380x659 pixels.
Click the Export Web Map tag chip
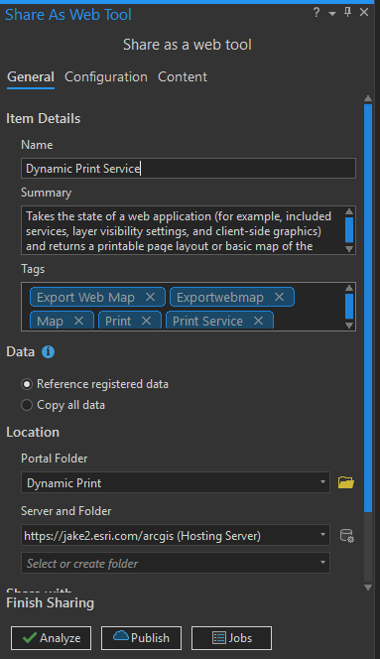97,297
